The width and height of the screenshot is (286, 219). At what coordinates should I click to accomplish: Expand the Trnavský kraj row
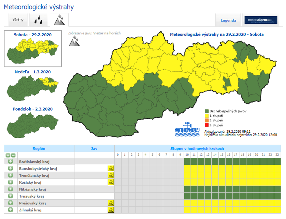click(11, 196)
